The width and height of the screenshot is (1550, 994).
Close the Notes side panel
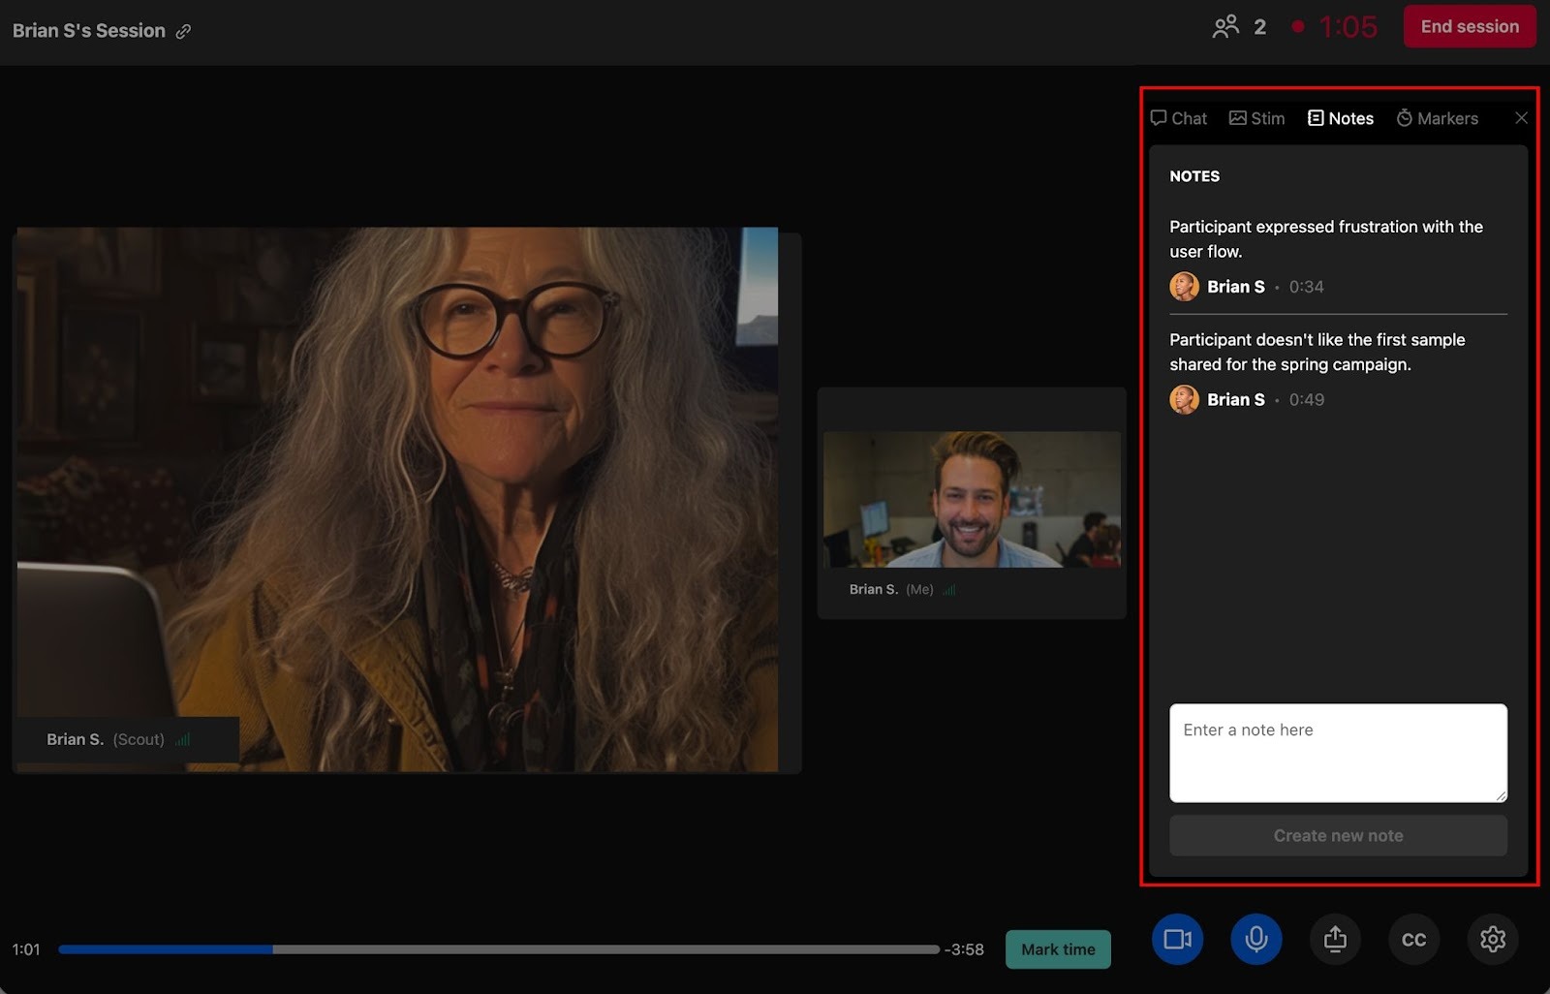(1521, 118)
